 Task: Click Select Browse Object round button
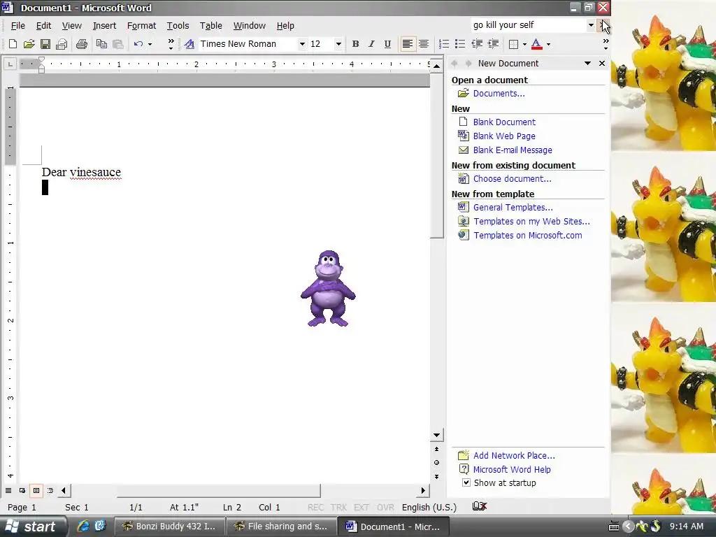coord(436,463)
